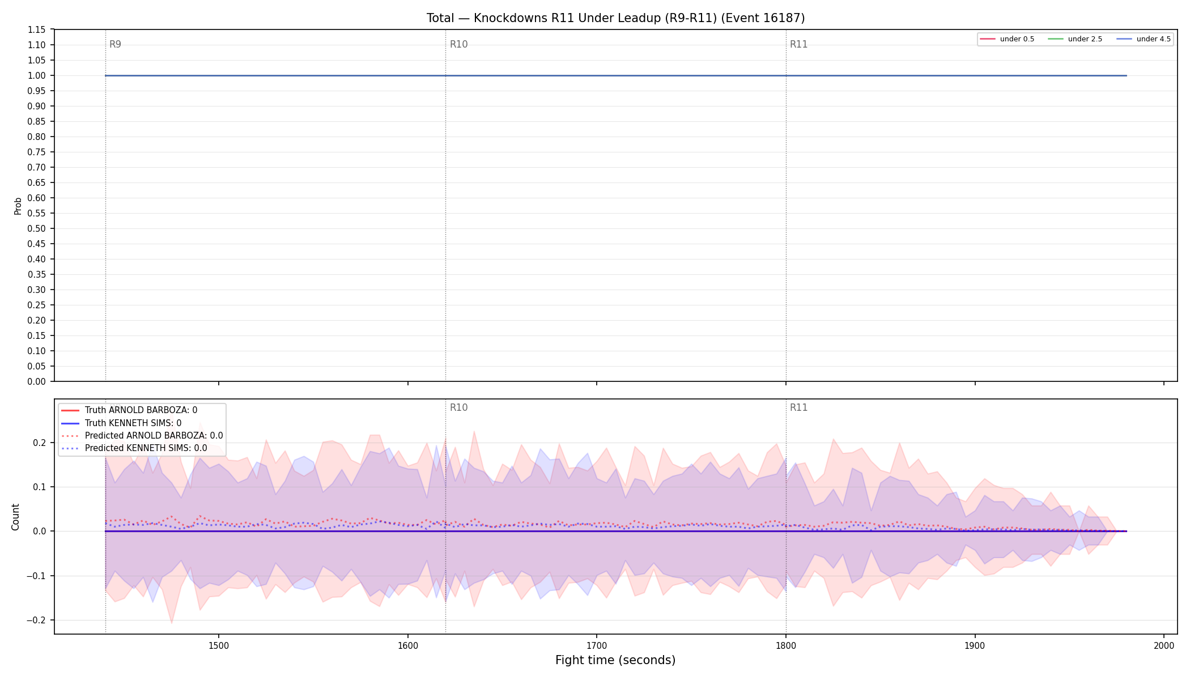This screenshot has height=680, width=1190.
Task: Click the green 'under 2.5' legend line swatch
Action: [1056, 39]
